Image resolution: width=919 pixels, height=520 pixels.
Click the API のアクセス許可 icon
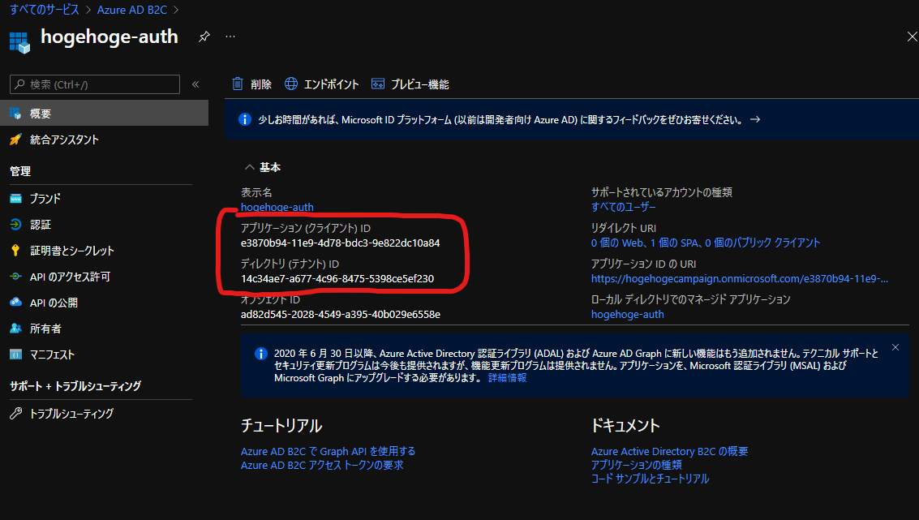16,277
